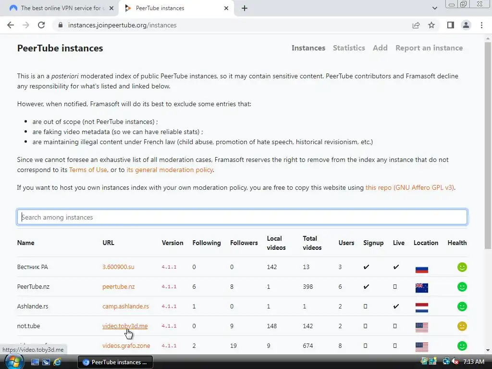Click the padlock site info icon
This screenshot has height=369, width=492.
pos(61,25)
